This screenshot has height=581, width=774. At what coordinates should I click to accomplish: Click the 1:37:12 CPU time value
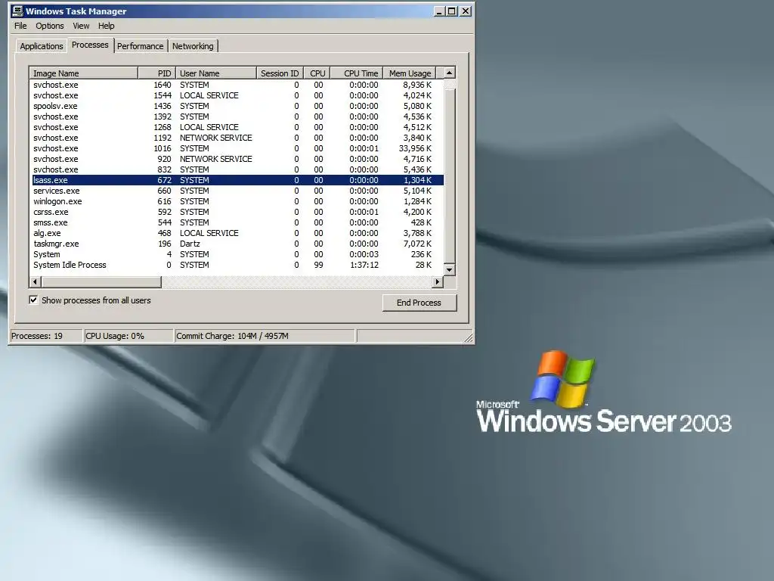pos(364,265)
